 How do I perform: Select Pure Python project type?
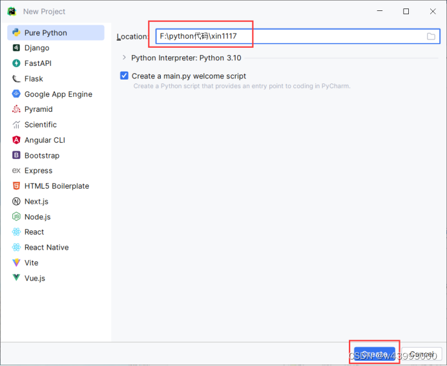(x=56, y=32)
